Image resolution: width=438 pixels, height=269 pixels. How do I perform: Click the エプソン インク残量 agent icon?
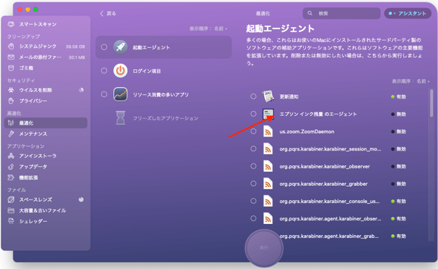268,114
